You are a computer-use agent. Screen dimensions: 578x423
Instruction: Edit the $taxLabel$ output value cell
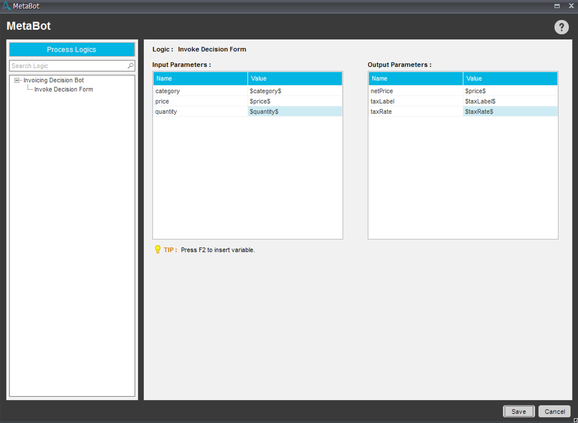510,101
